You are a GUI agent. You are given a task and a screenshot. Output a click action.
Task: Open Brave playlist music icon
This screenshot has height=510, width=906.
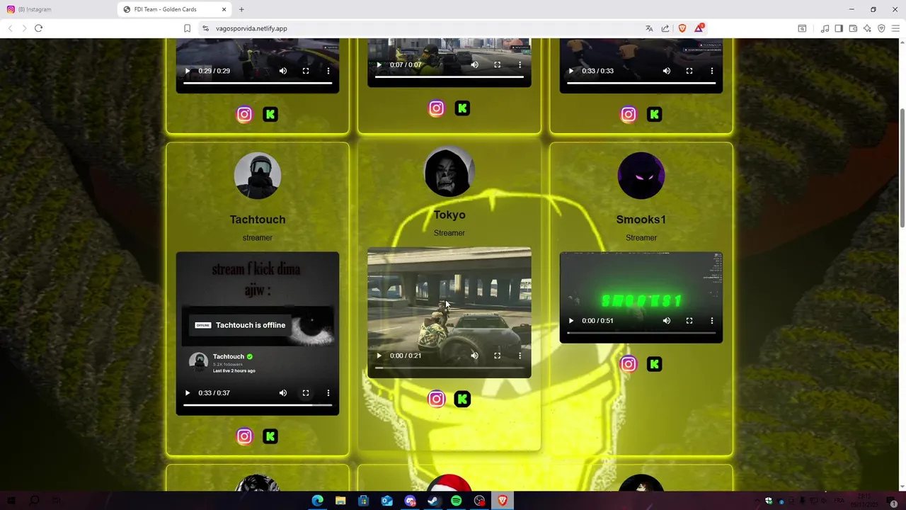coord(825,28)
